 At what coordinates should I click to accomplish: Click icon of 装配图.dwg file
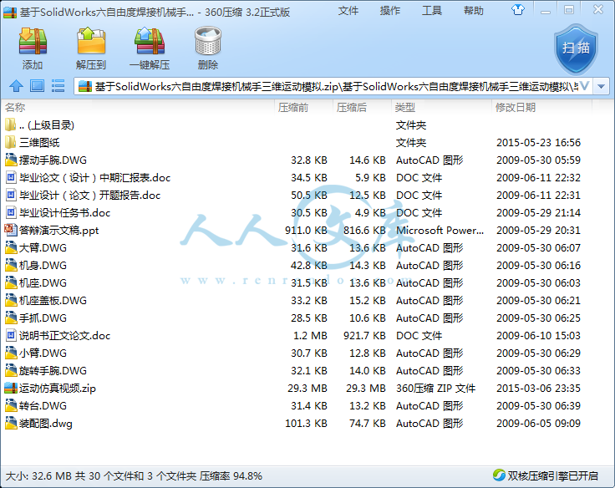click(11, 423)
